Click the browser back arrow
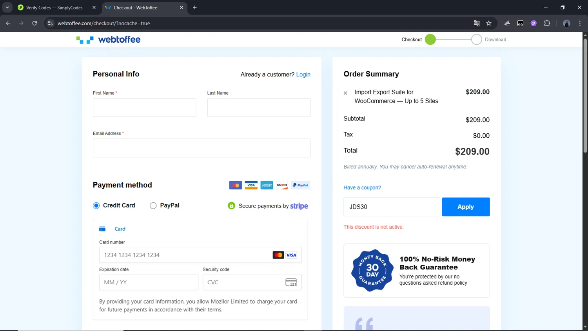The height and width of the screenshot is (331, 588). tap(8, 23)
